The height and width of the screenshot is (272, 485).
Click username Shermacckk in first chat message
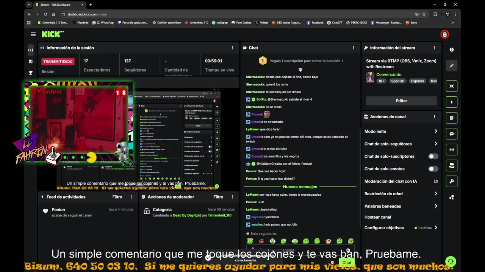pyautogui.click(x=255, y=77)
